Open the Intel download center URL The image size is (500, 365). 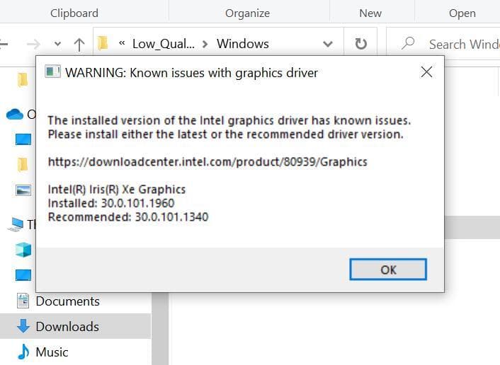tap(208, 162)
